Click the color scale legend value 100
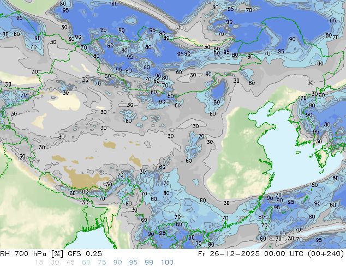Image resolution: width=346 pixels, height=267 pixels. tap(167, 263)
